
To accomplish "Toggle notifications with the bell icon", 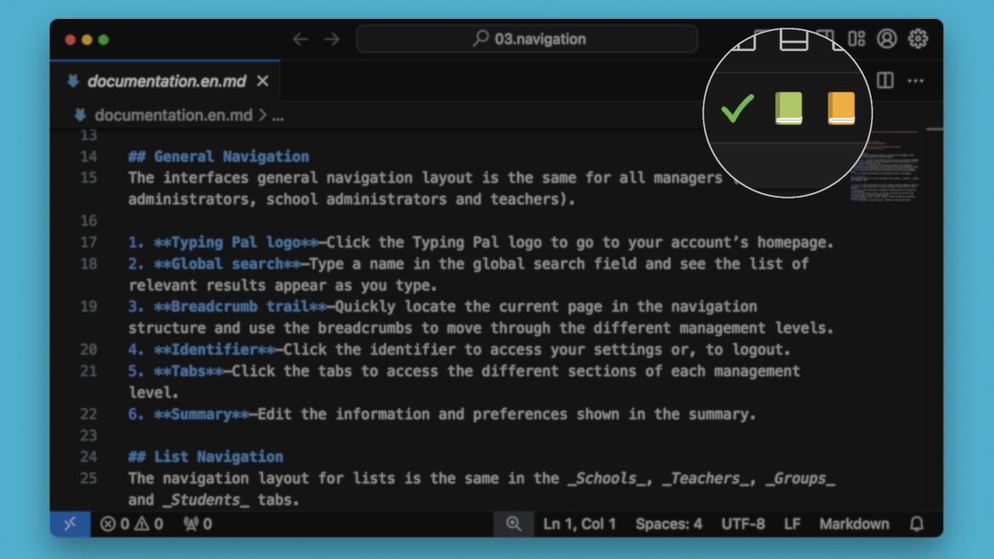I will [918, 524].
